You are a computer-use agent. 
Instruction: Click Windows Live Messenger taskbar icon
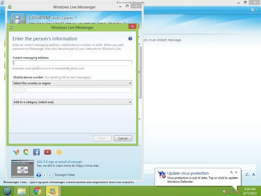[x=52, y=191]
